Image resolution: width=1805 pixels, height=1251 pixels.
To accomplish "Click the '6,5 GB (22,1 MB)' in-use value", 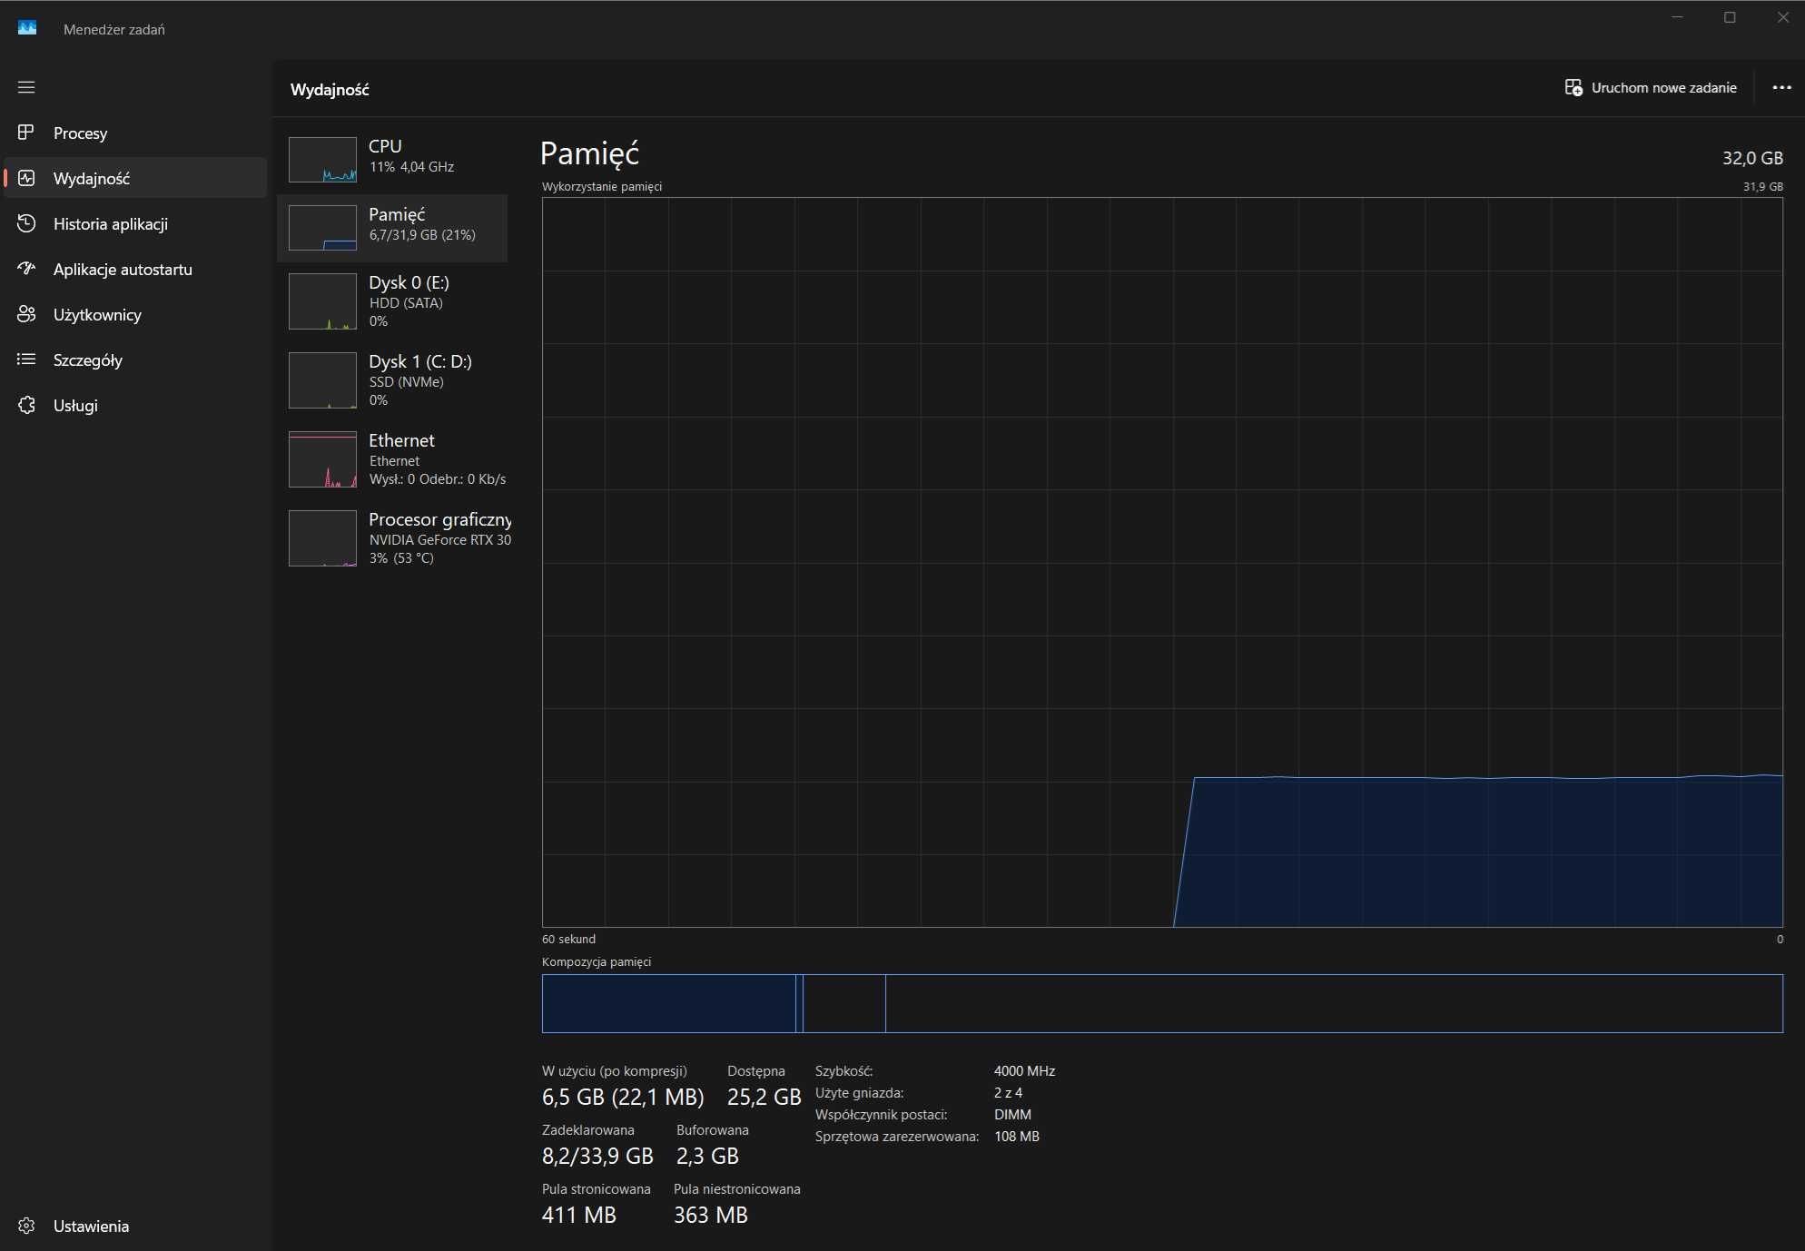I will (x=623, y=1098).
